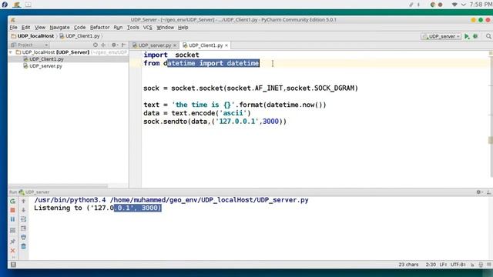Screen dimensions: 493x277
Task: Open the VCS menu
Action: pos(147,28)
